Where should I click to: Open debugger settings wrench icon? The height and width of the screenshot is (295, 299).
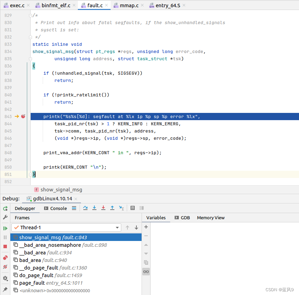(x=6, y=217)
